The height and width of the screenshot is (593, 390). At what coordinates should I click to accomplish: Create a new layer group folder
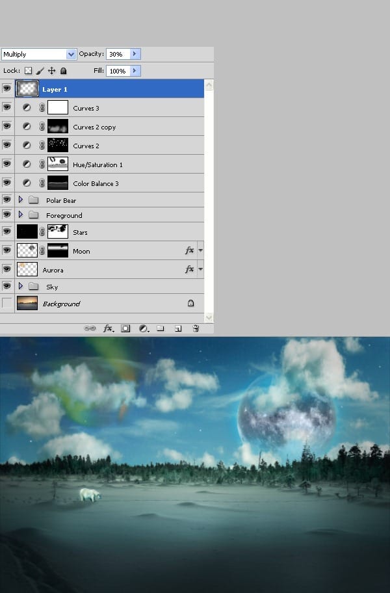tap(161, 329)
